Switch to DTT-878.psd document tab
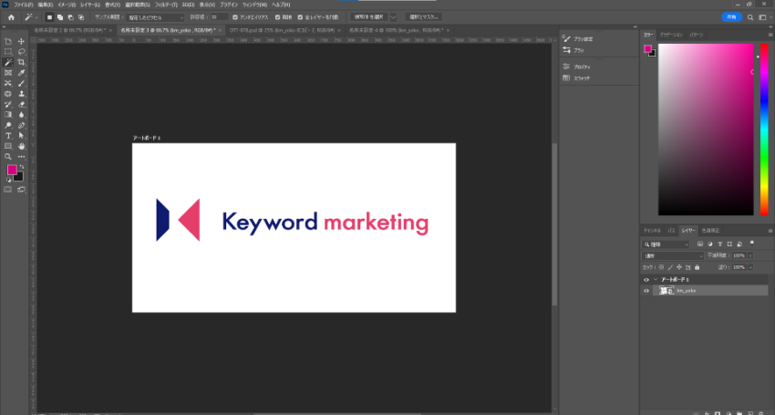This screenshot has width=775, height=415. (283, 30)
